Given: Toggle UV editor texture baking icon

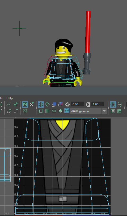Looking at the screenshot, I should (x=113, y=105).
